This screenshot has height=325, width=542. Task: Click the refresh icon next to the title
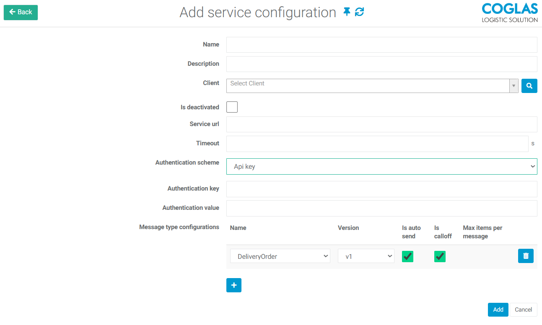click(x=359, y=12)
